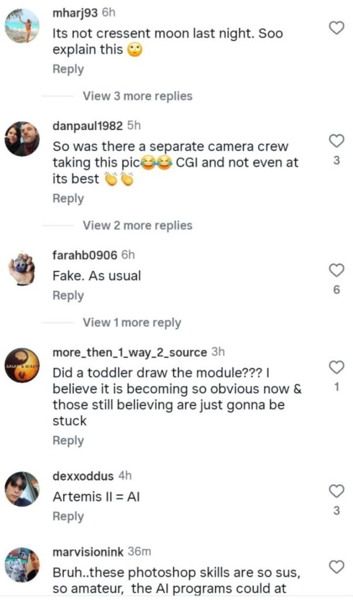The width and height of the screenshot is (353, 600).
Task: Tap farahb0906's profile avatar
Action: [x=22, y=269]
